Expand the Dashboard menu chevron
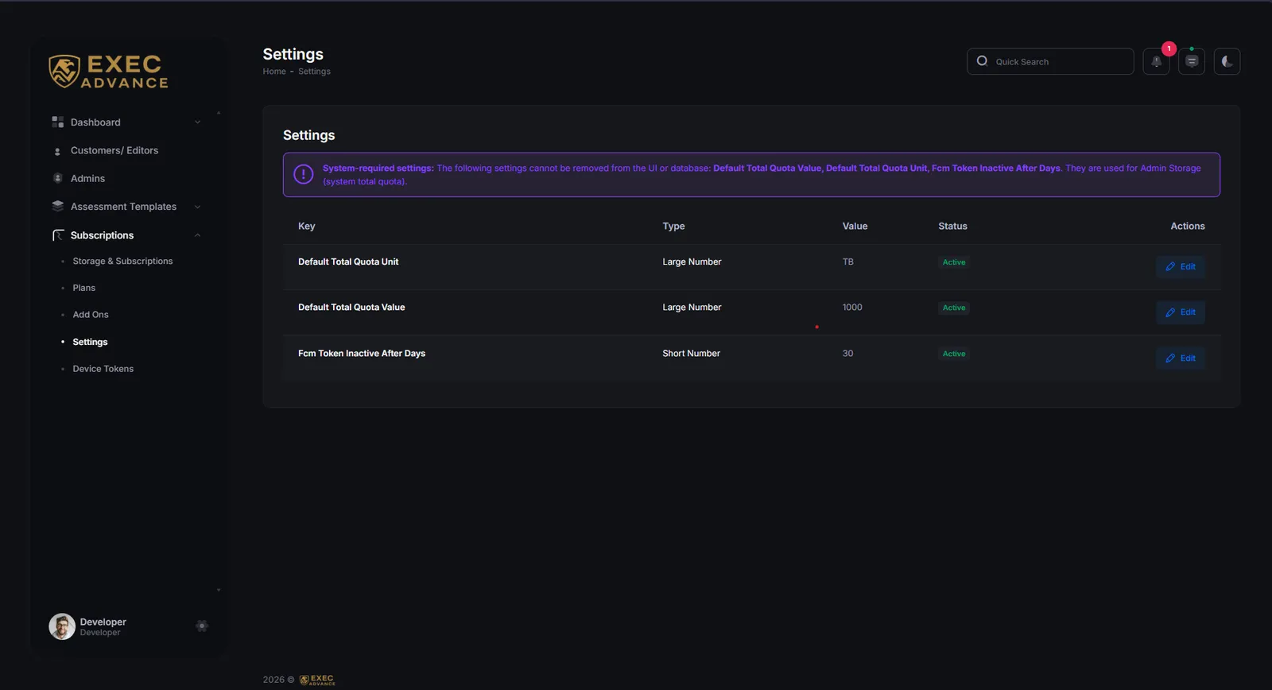The image size is (1272, 690). [198, 122]
